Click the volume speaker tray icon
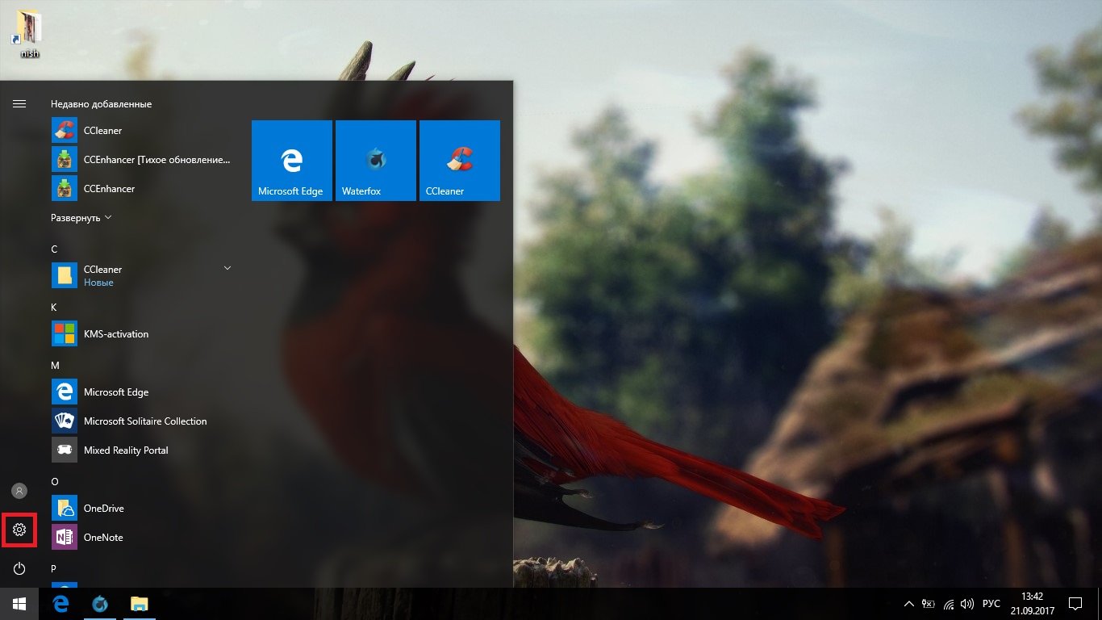The width and height of the screenshot is (1102, 620). pos(967,604)
